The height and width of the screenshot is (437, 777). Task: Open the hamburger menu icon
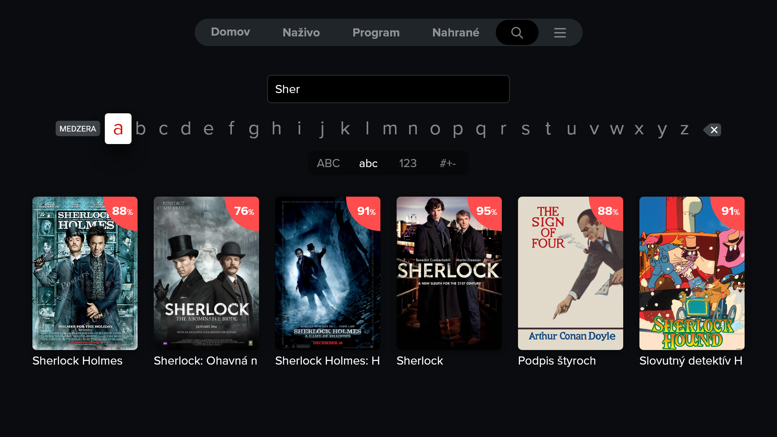[x=560, y=32]
